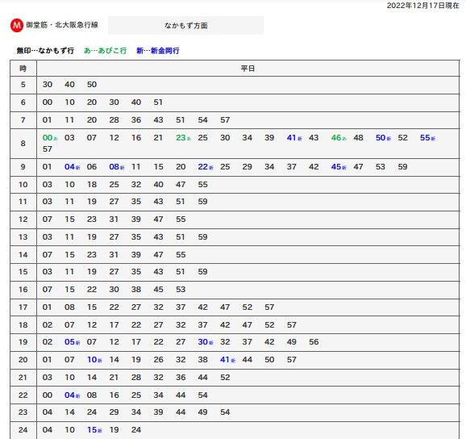
Task: Click 50 in the hour 5 row
Action: (92, 85)
